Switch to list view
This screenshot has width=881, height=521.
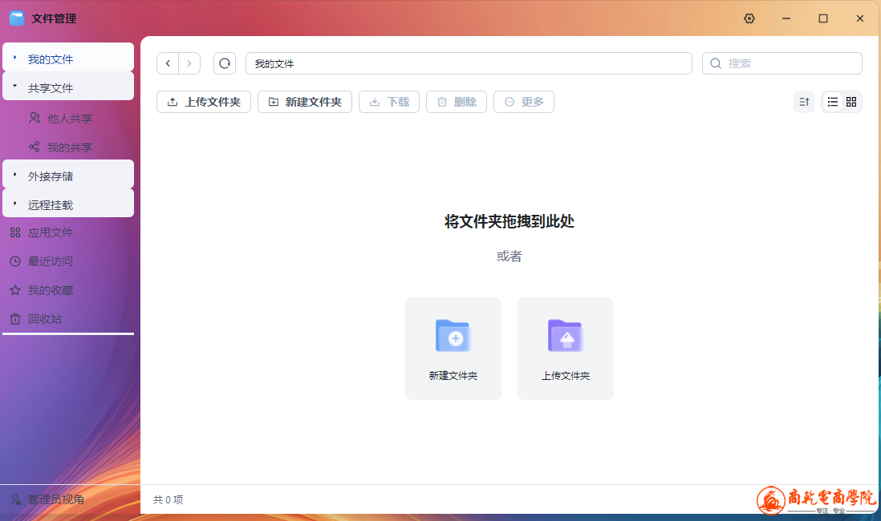(x=833, y=102)
